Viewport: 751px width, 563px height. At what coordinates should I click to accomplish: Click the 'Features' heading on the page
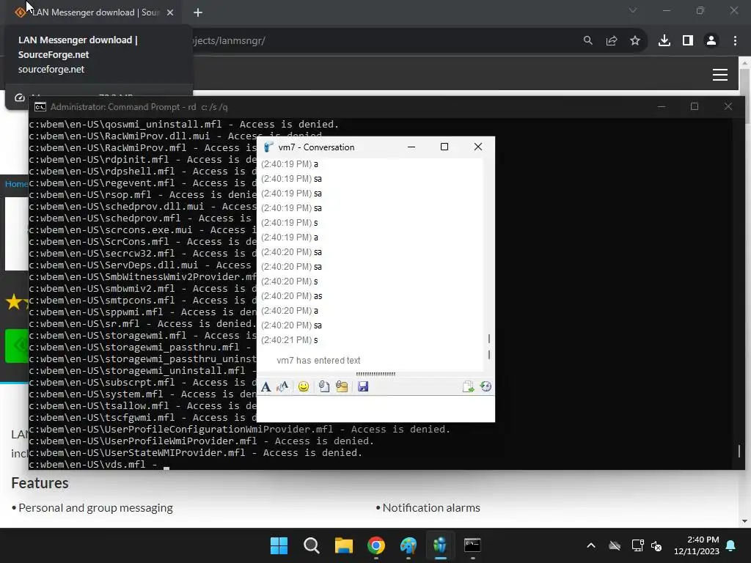click(40, 483)
